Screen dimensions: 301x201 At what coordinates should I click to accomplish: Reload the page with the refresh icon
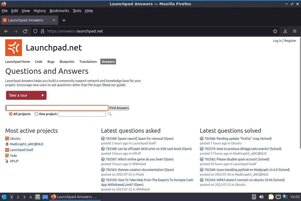coord(25,31)
